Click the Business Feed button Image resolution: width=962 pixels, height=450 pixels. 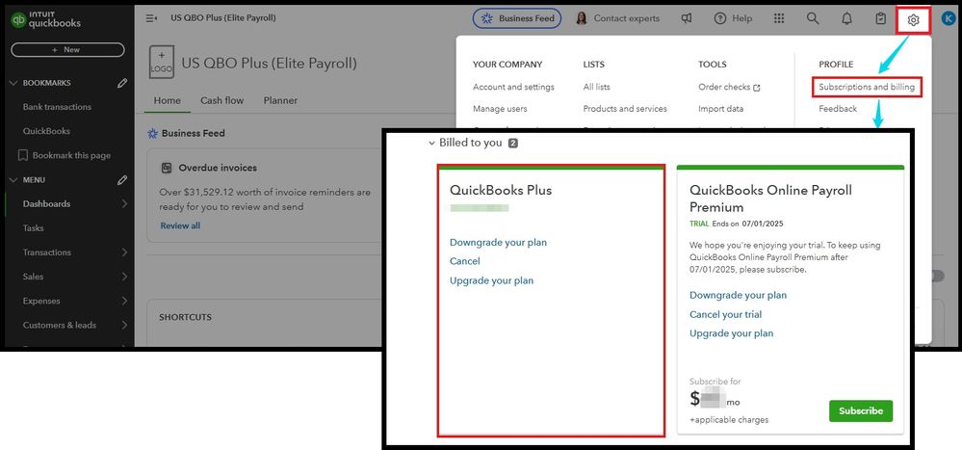point(516,18)
